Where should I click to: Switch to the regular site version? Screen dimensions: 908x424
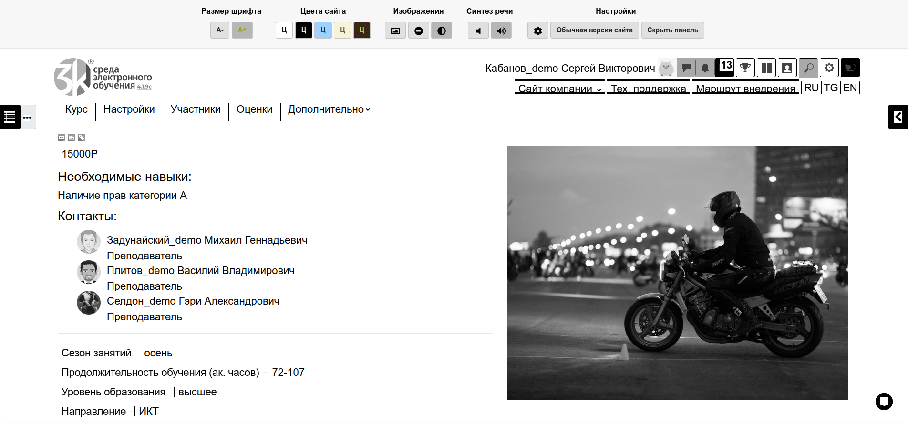(x=594, y=30)
